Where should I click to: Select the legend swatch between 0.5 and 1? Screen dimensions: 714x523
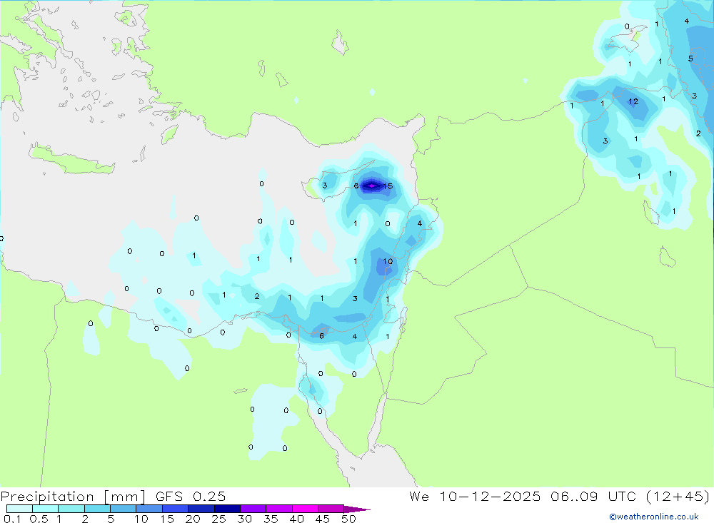[x=46, y=509]
